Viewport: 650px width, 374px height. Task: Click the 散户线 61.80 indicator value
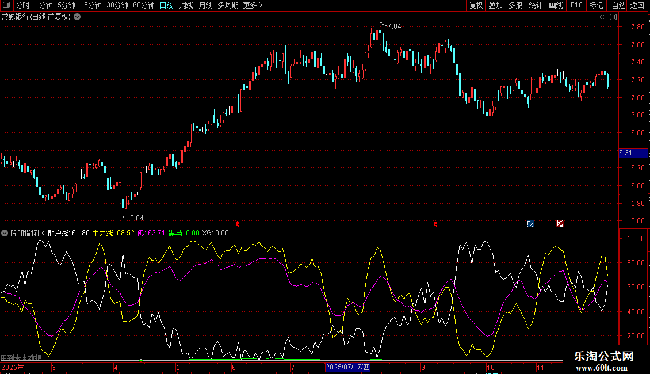68,233
